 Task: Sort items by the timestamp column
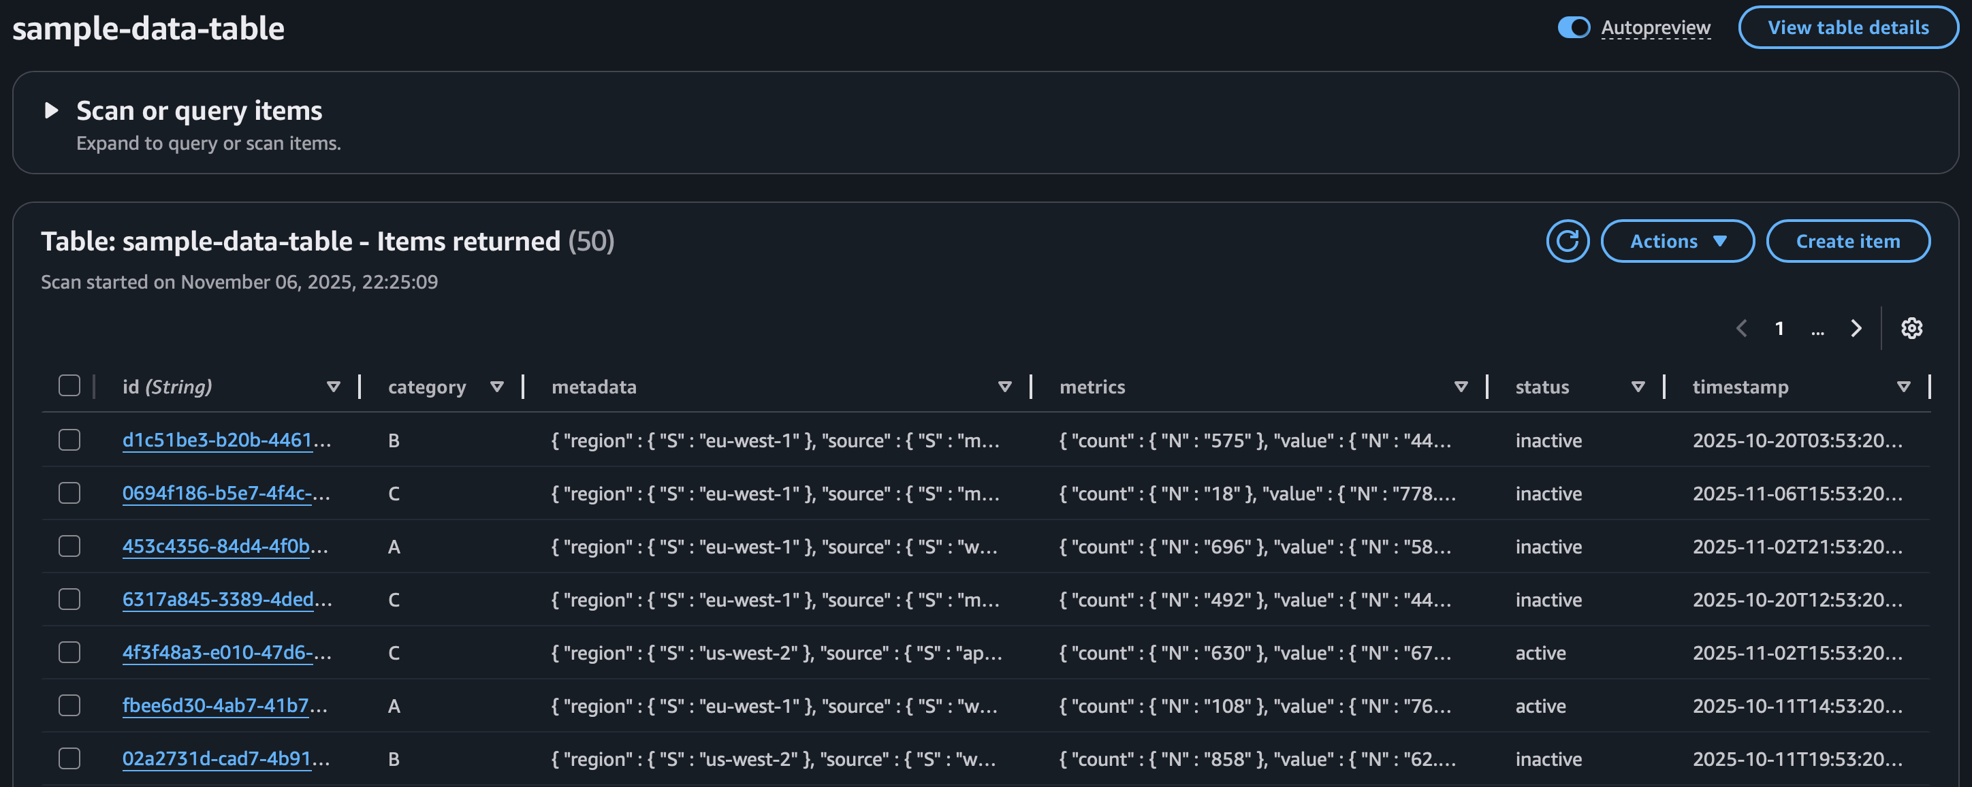pyautogui.click(x=1904, y=387)
